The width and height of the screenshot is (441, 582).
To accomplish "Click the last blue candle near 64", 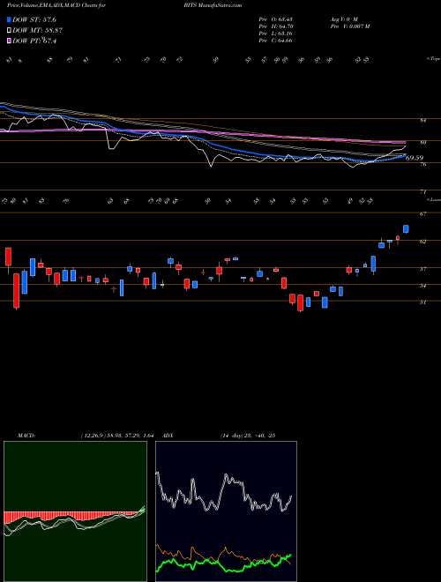I will click(x=406, y=229).
